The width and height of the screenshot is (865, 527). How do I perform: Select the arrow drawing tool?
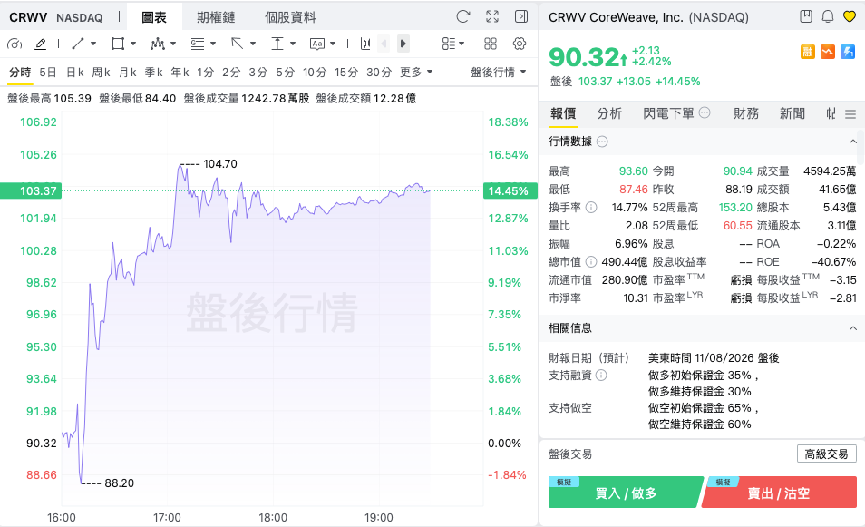tap(238, 44)
